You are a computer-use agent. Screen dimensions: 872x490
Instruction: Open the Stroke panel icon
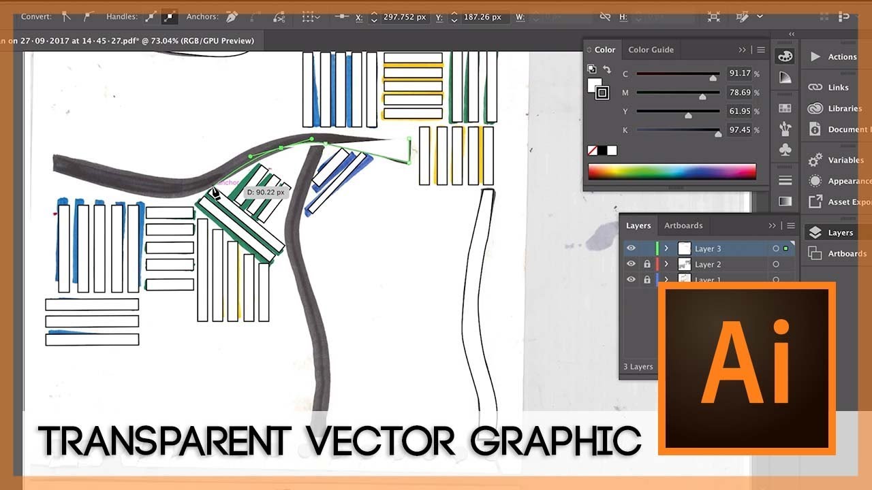(x=785, y=180)
